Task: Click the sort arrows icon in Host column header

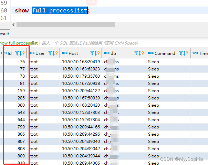Action: [x=96, y=53]
